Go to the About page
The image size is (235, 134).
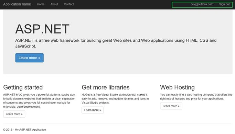[x=54, y=4]
